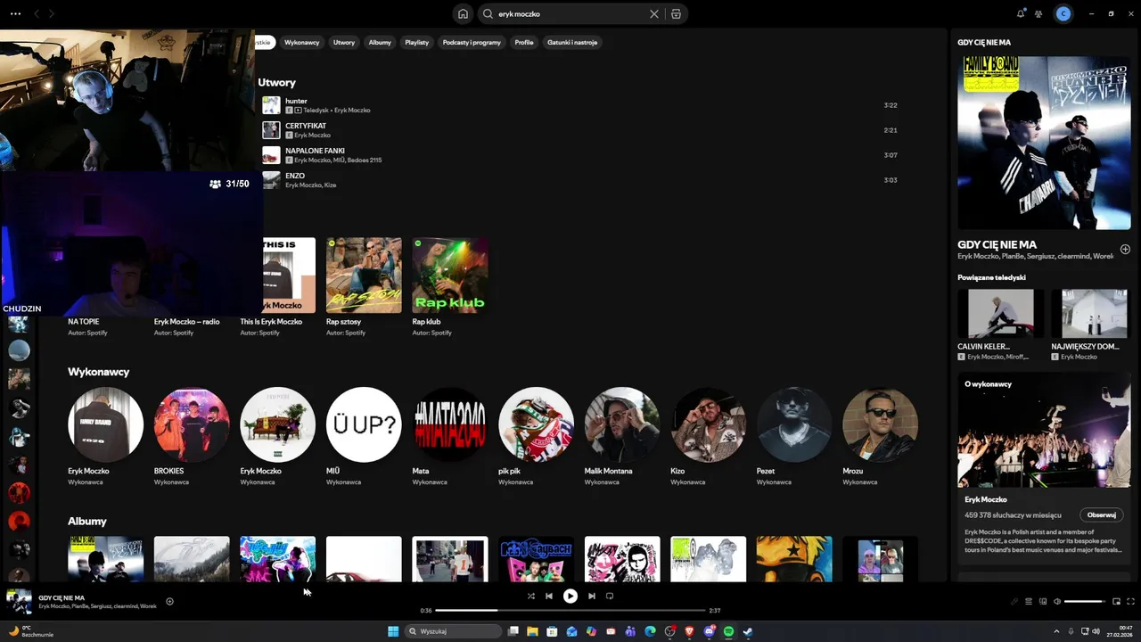1141x642 pixels.
Task: Open Steam from the Windows taskbar
Action: [748, 631]
